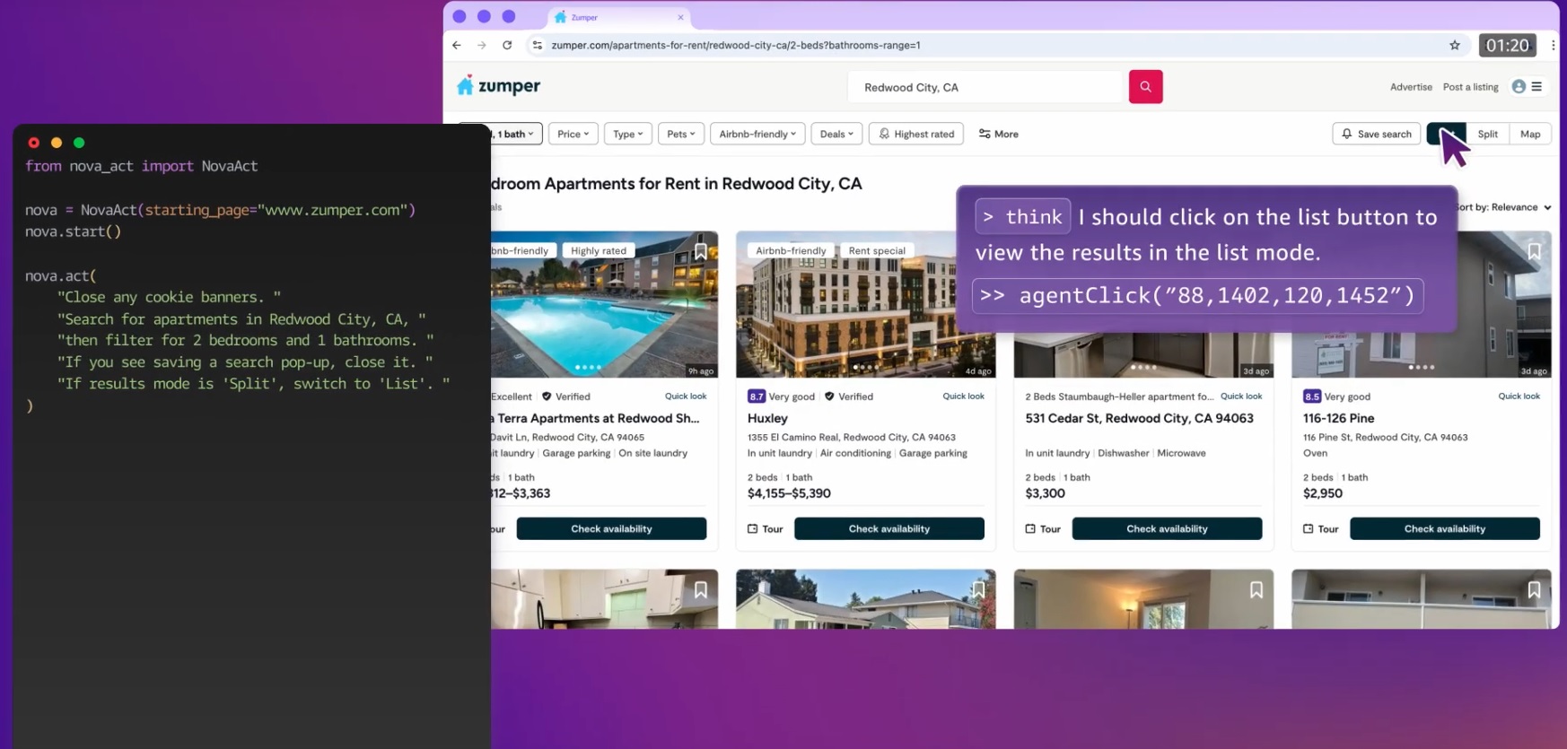Open Post a listing link
Image resolution: width=1567 pixels, height=749 pixels.
1470,87
